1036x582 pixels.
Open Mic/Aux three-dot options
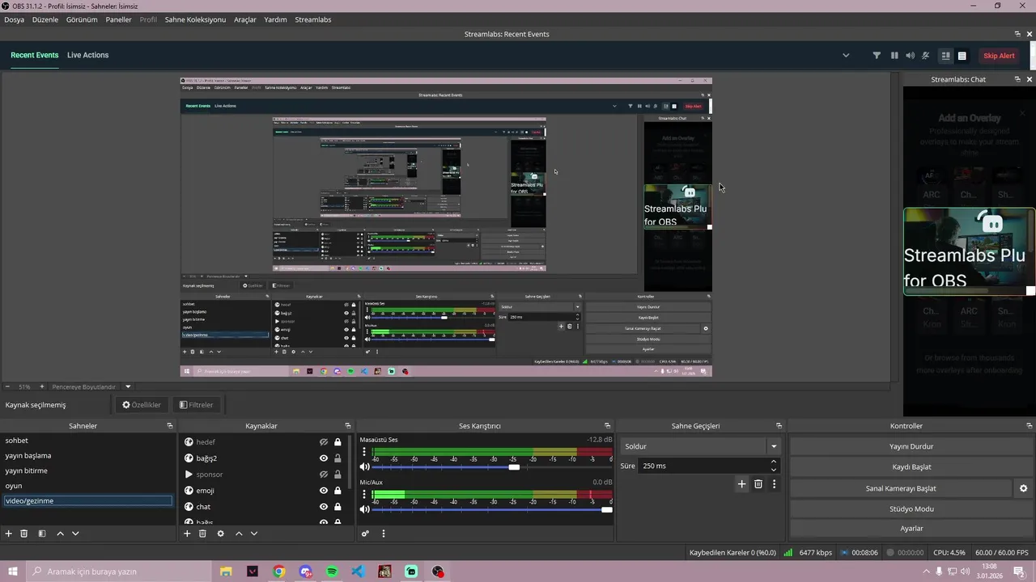364,496
